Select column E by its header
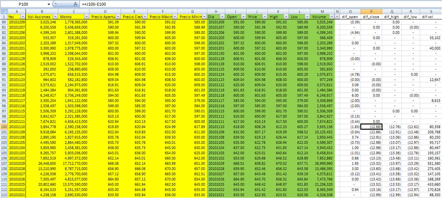442x198 pixels. (134, 11)
